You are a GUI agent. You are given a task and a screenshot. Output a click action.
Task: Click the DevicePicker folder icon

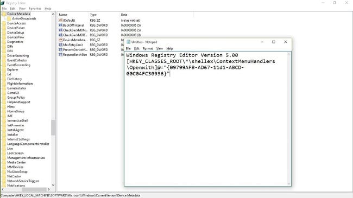coord(4,28)
